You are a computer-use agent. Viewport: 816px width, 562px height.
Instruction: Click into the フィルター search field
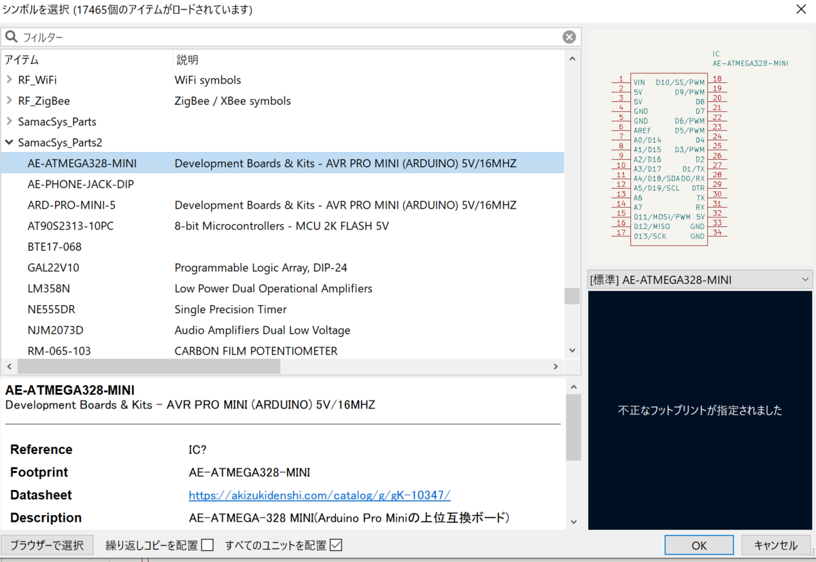(291, 37)
